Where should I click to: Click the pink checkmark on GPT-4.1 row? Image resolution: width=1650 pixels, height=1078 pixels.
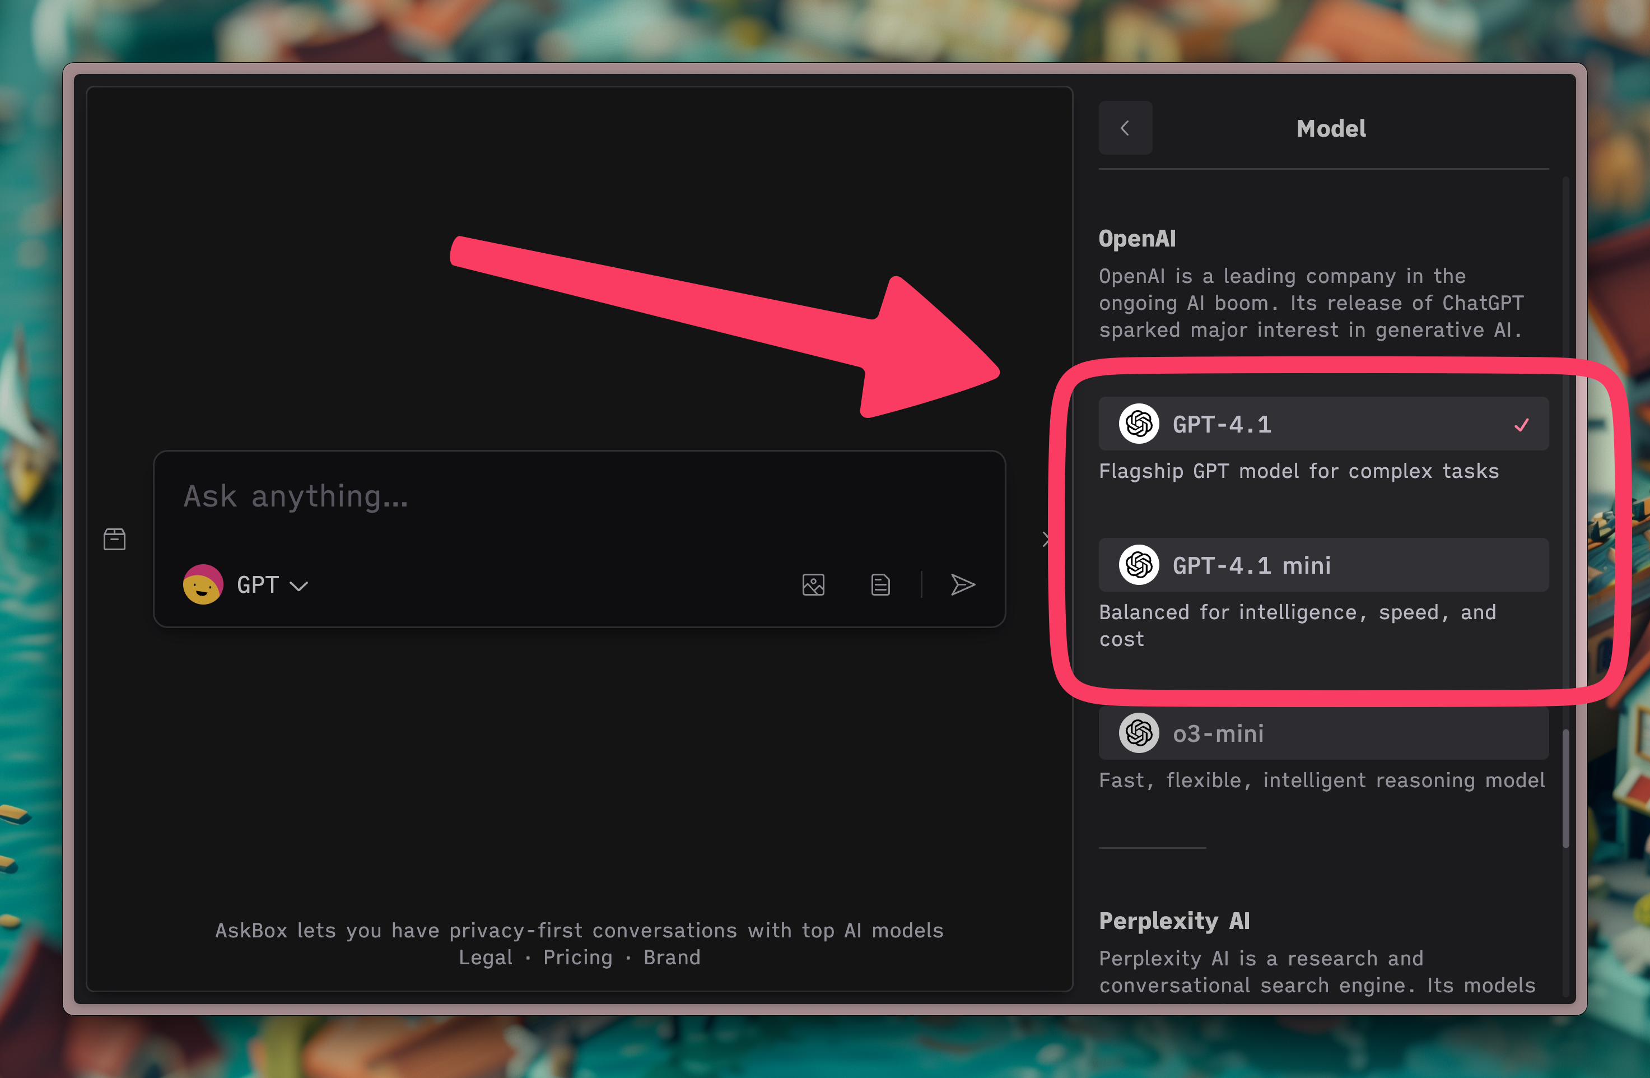tap(1521, 425)
